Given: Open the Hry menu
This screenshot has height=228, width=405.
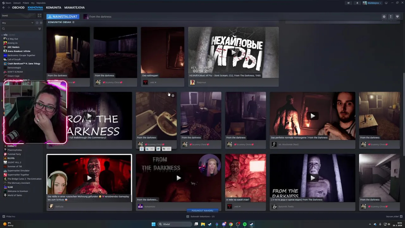Looking at the screenshot, I should click(x=33, y=3).
